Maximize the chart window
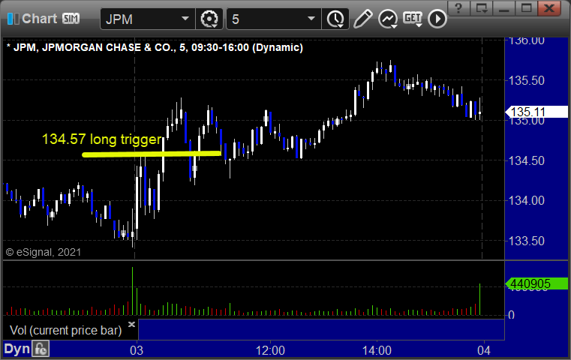571x360 pixels. pos(526,7)
